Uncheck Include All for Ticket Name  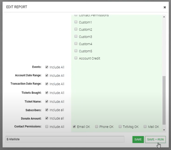[47, 101]
